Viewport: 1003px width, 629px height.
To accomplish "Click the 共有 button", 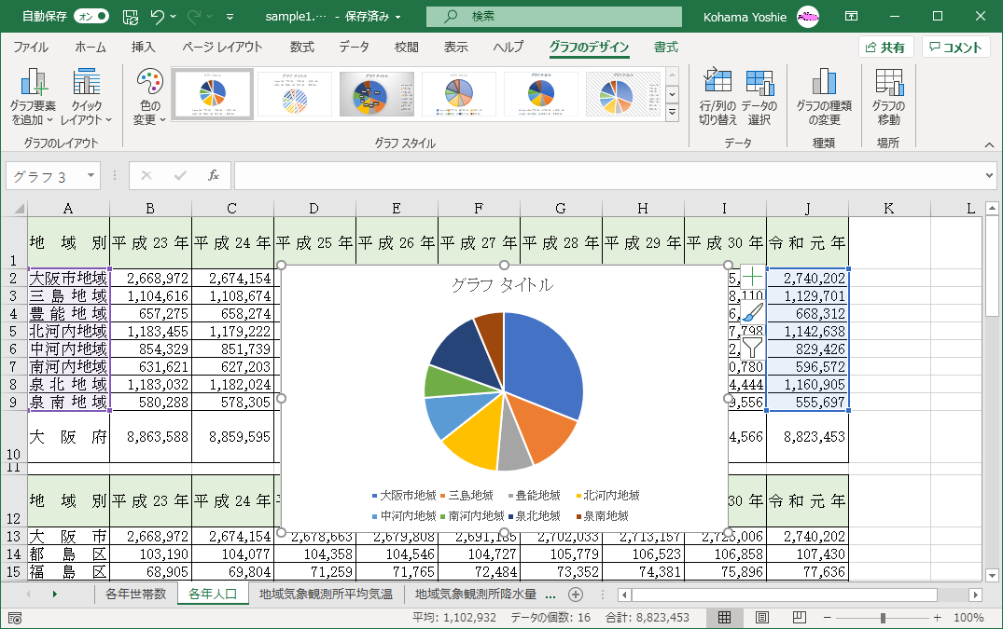I will 885,48.
